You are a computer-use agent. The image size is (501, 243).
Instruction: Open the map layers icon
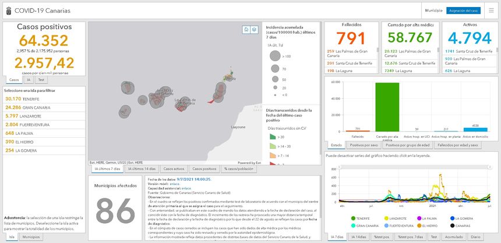pos(254,29)
